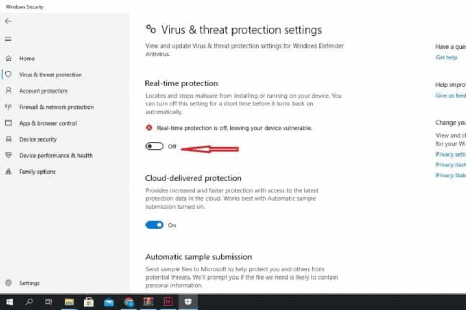Click the back arrow icon

coord(8,21)
